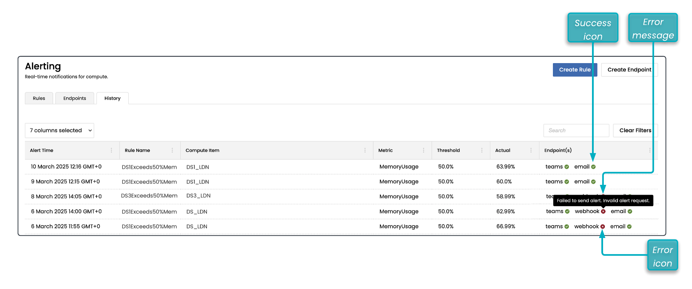Viewport: 692px width, 289px height.
Task: Open Metric column options icon
Action: (x=423, y=150)
